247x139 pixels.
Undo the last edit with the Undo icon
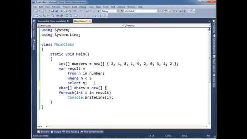click(74, 11)
